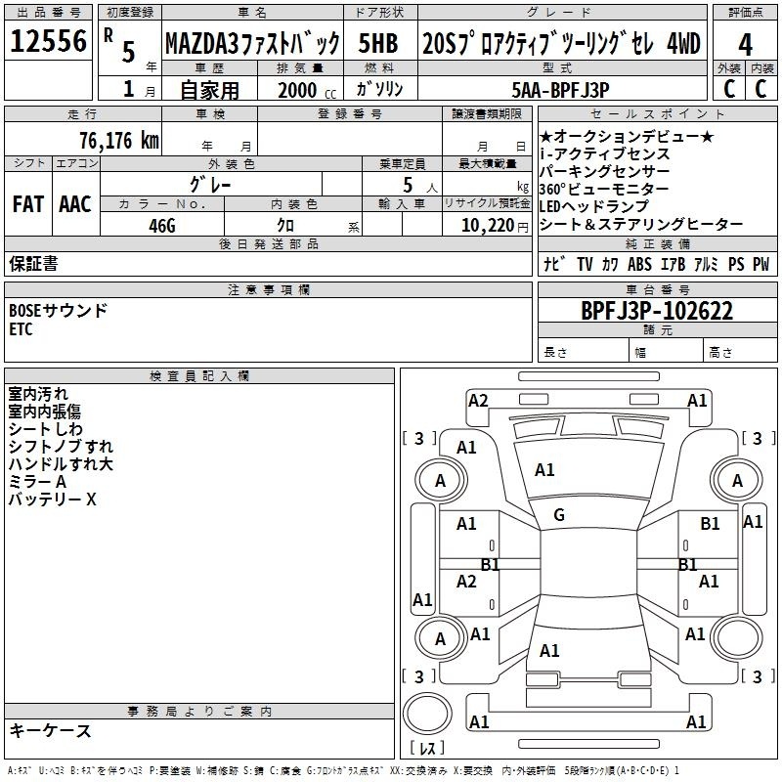Click the A1 mark on the hood
The image size is (782, 782).
click(544, 470)
